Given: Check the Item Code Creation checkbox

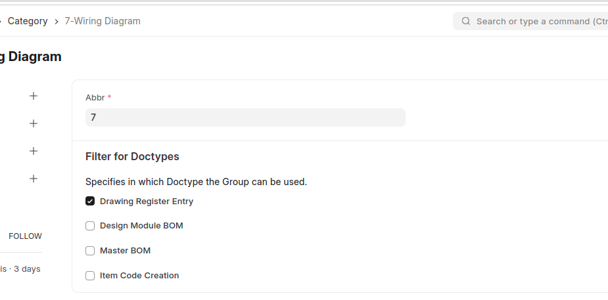Looking at the screenshot, I should 90,276.
